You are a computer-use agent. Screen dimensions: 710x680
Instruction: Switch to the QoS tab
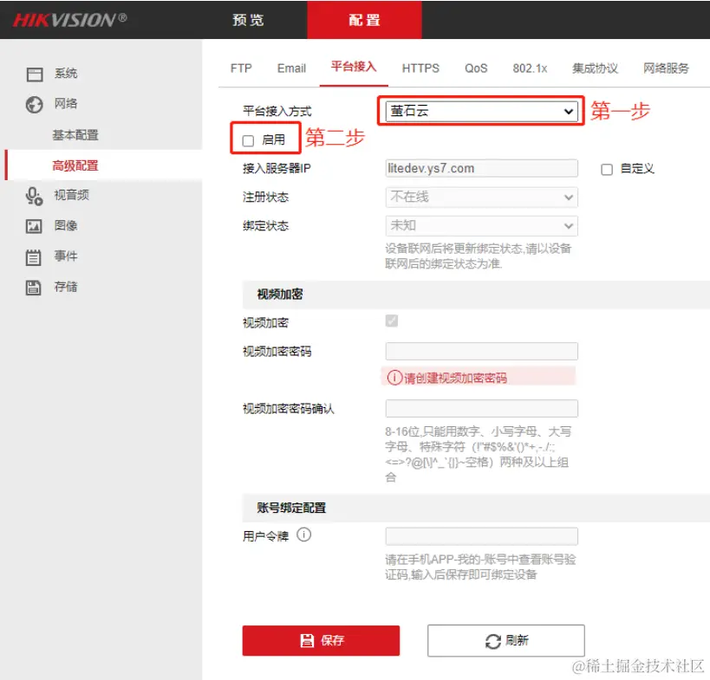[x=476, y=68]
